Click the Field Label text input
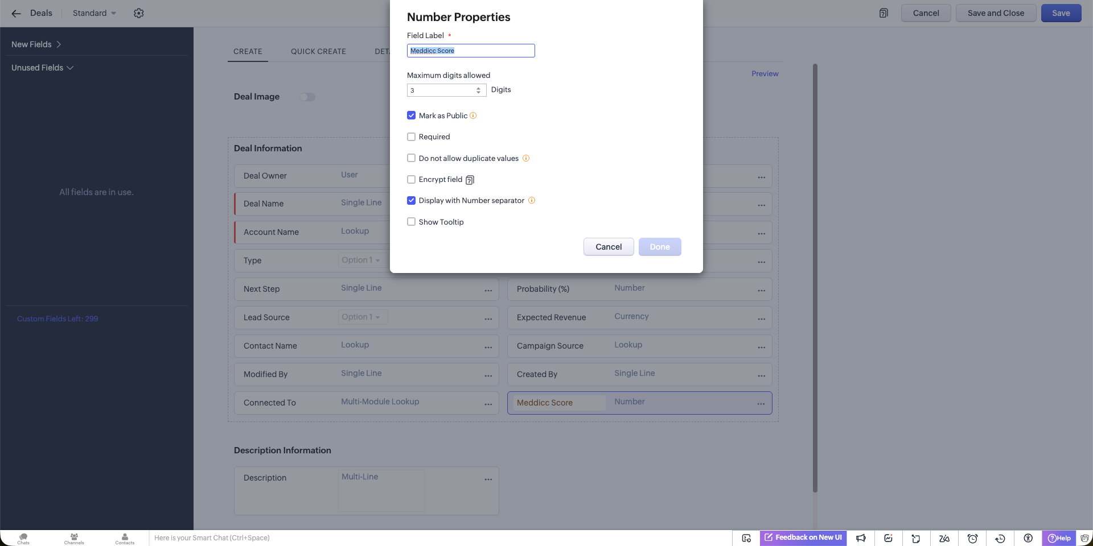This screenshot has height=546, width=1093. [470, 51]
